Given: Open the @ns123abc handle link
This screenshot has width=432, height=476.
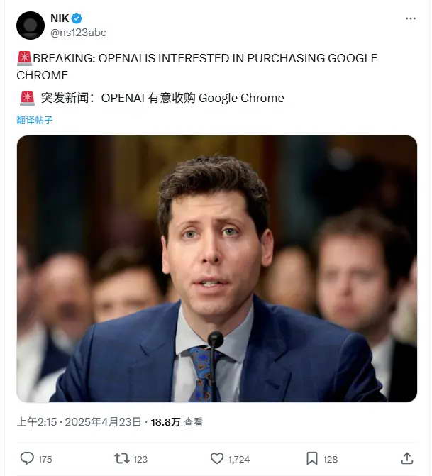Looking at the screenshot, I should click(x=78, y=33).
